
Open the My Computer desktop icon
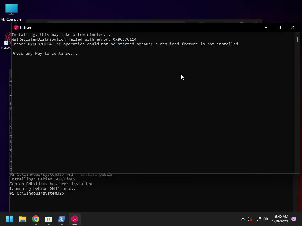12,12
